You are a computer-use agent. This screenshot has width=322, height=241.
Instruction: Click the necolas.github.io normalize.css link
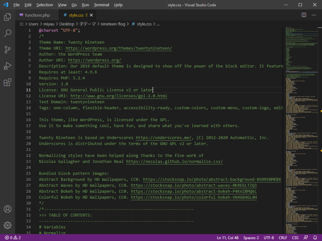[x=174, y=162]
